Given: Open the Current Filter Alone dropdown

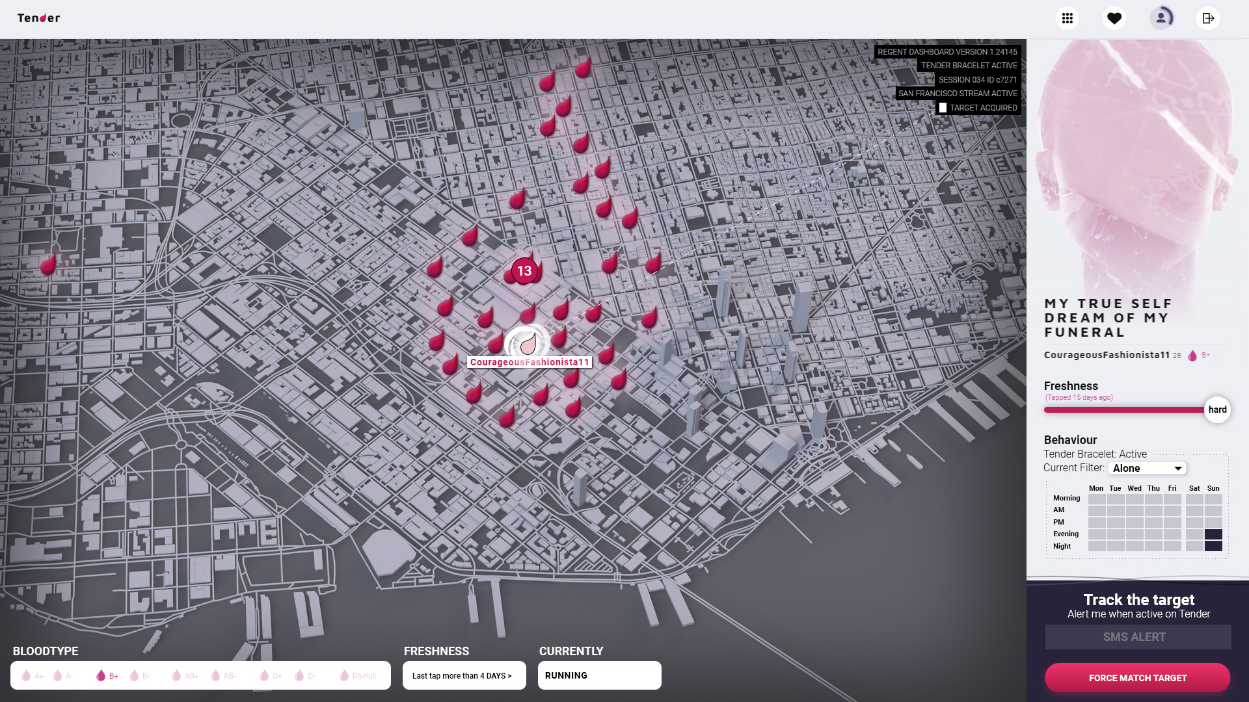Looking at the screenshot, I should pyautogui.click(x=1147, y=469).
